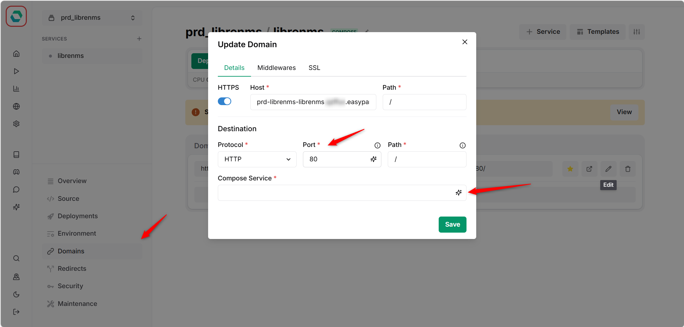Image resolution: width=684 pixels, height=327 pixels.
Task: Disable the HTTPS toggle switch
Action: tap(225, 101)
